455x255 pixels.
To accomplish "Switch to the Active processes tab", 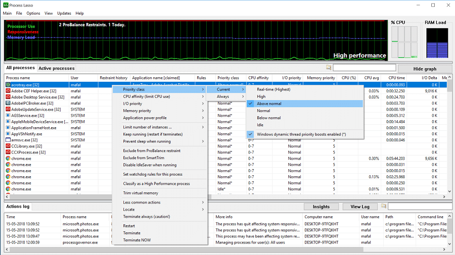I will click(x=57, y=68).
